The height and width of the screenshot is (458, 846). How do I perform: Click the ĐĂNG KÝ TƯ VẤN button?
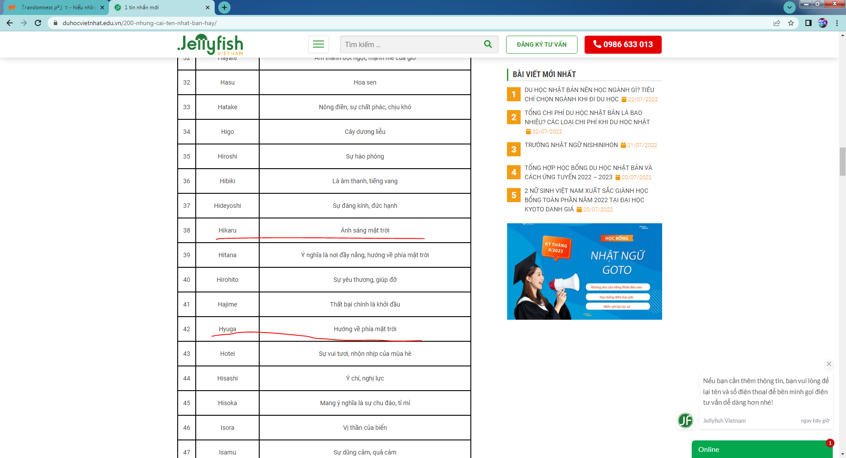(541, 44)
